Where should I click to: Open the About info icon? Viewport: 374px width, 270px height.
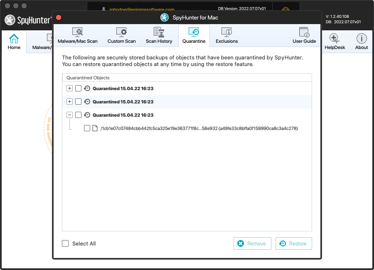pos(361,39)
